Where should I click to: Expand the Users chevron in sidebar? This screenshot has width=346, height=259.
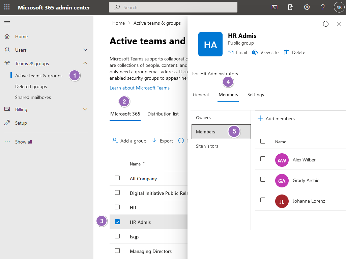[x=85, y=50]
